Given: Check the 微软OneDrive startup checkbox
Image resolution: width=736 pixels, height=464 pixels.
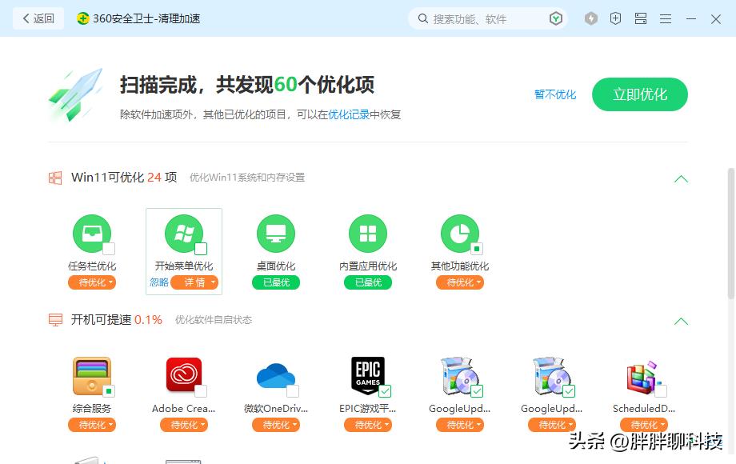Looking at the screenshot, I should (293, 390).
